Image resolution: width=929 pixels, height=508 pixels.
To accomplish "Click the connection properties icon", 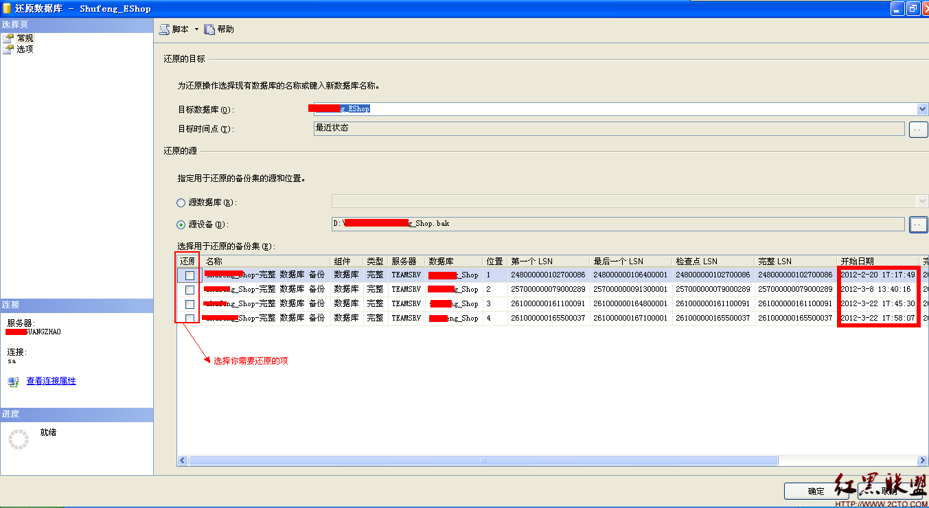I will click(x=13, y=381).
